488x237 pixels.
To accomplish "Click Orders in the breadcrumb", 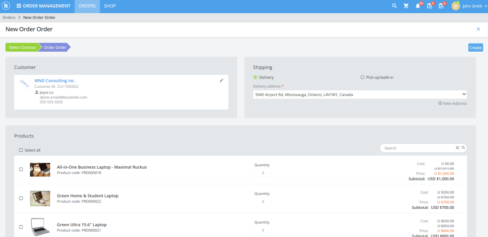I will pos(9,18).
